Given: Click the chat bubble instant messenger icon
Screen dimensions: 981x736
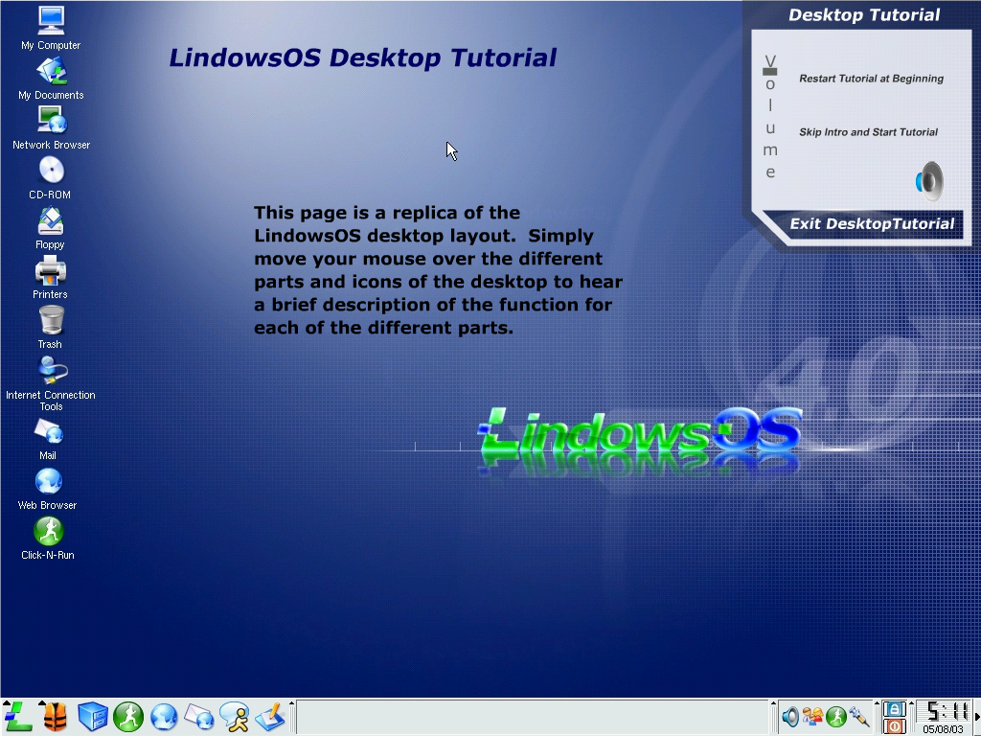Looking at the screenshot, I should click(235, 717).
